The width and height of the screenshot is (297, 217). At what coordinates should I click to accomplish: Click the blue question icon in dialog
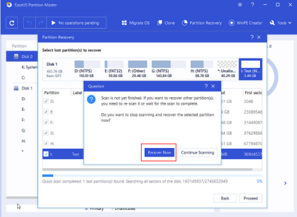pyautogui.click(x=91, y=100)
